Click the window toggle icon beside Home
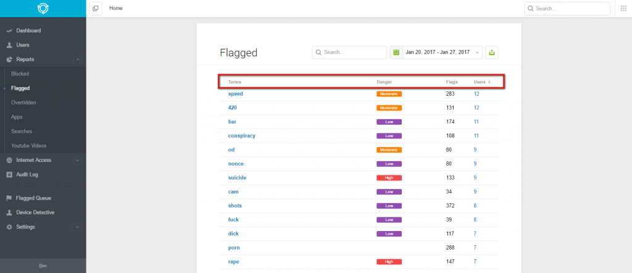Viewport: 632px width, 273px height. [x=96, y=9]
